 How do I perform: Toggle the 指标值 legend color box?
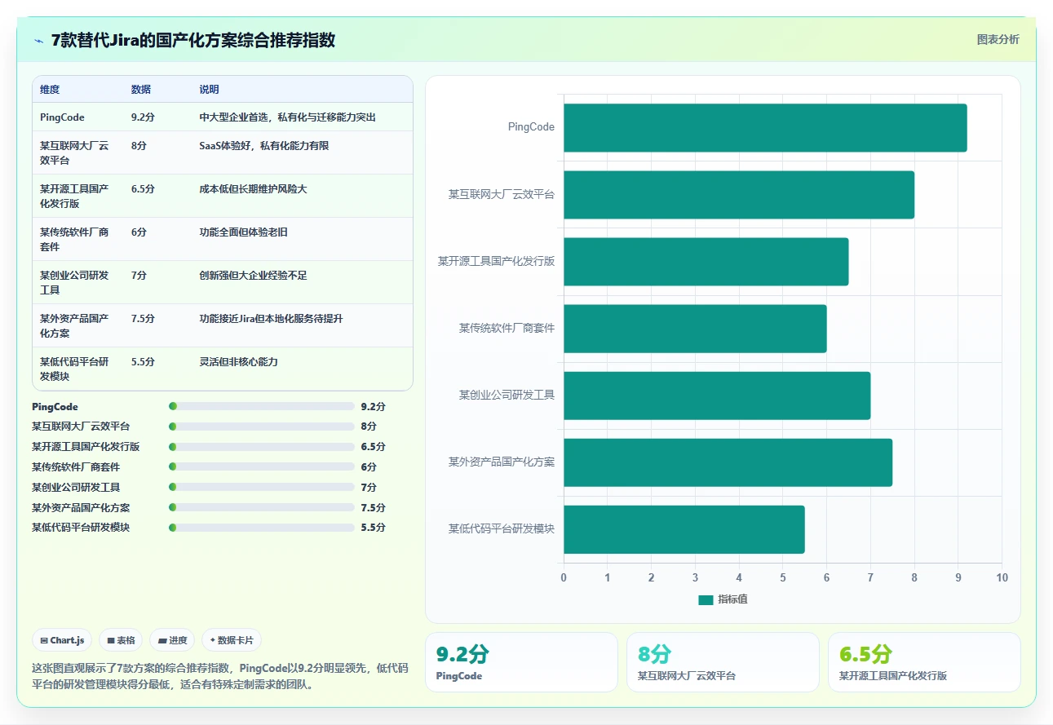[x=706, y=599]
